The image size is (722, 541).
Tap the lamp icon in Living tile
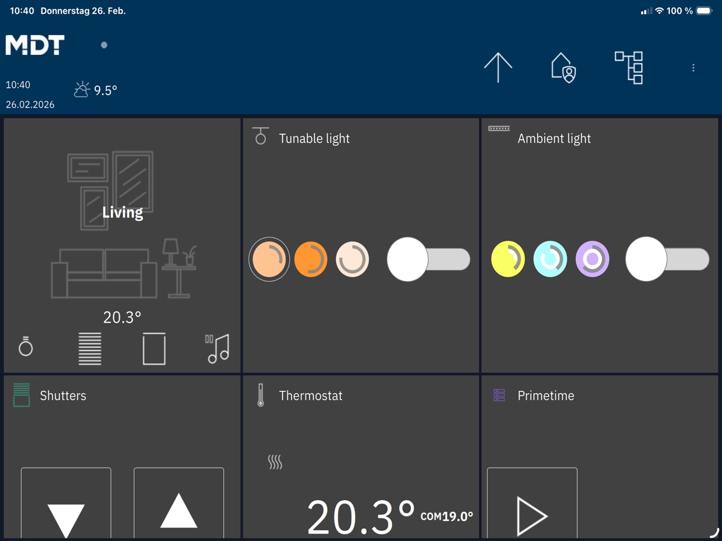tap(26, 347)
